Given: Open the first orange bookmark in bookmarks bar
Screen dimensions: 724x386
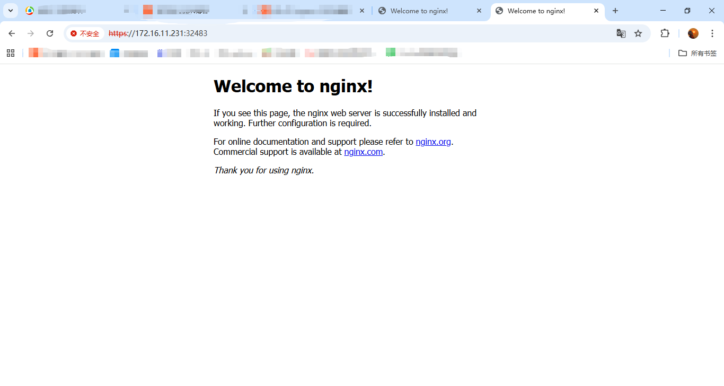Looking at the screenshot, I should point(66,53).
